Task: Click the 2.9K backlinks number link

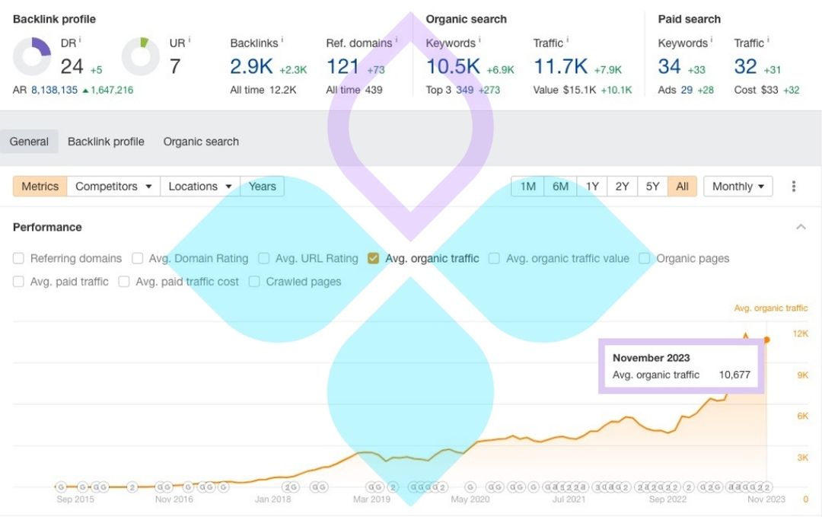Action: pyautogui.click(x=251, y=67)
